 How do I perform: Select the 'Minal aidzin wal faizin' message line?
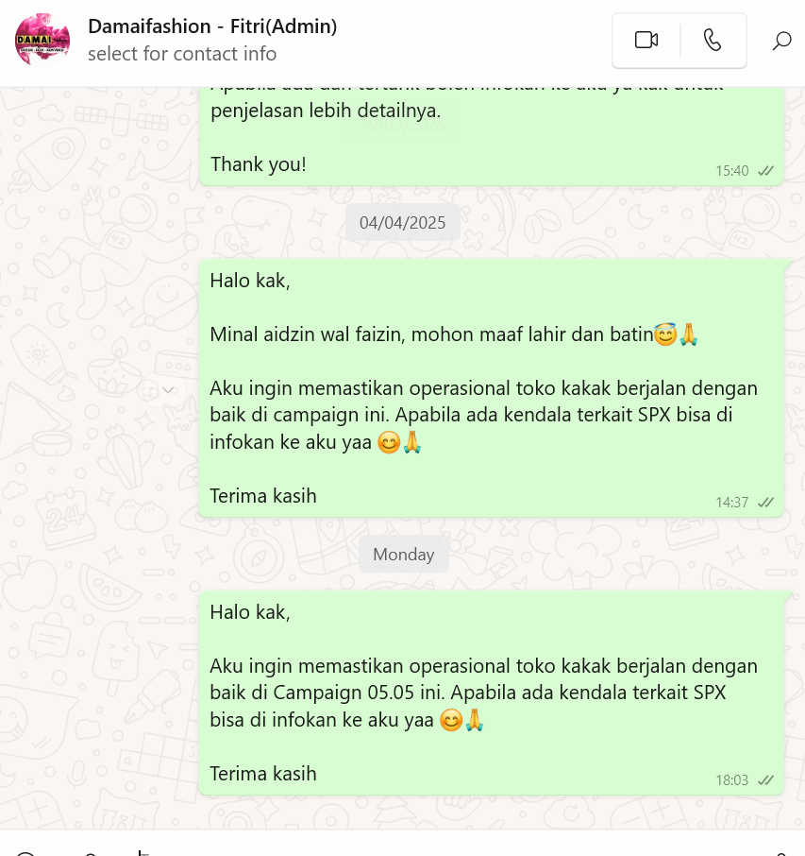[x=454, y=334]
